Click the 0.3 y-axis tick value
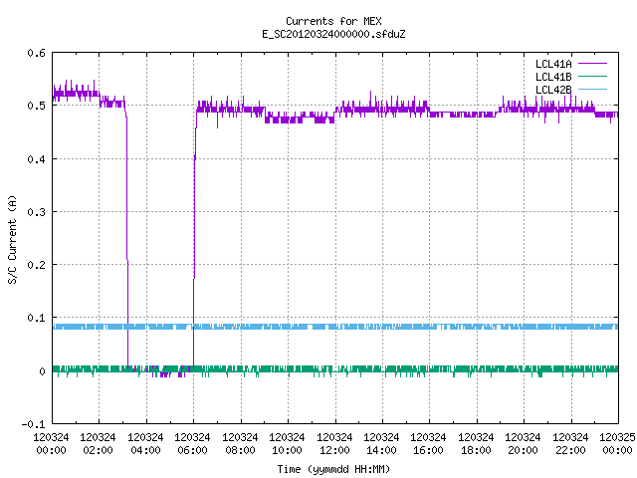637x478 pixels. (36, 212)
